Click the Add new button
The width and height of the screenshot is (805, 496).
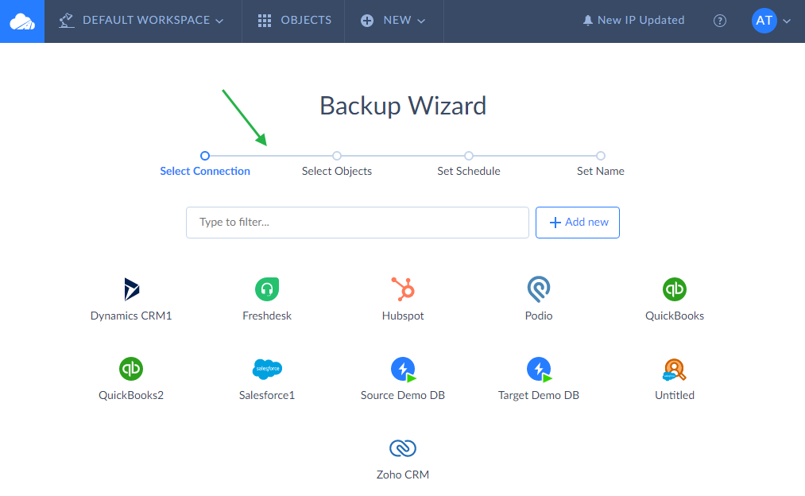578,223
